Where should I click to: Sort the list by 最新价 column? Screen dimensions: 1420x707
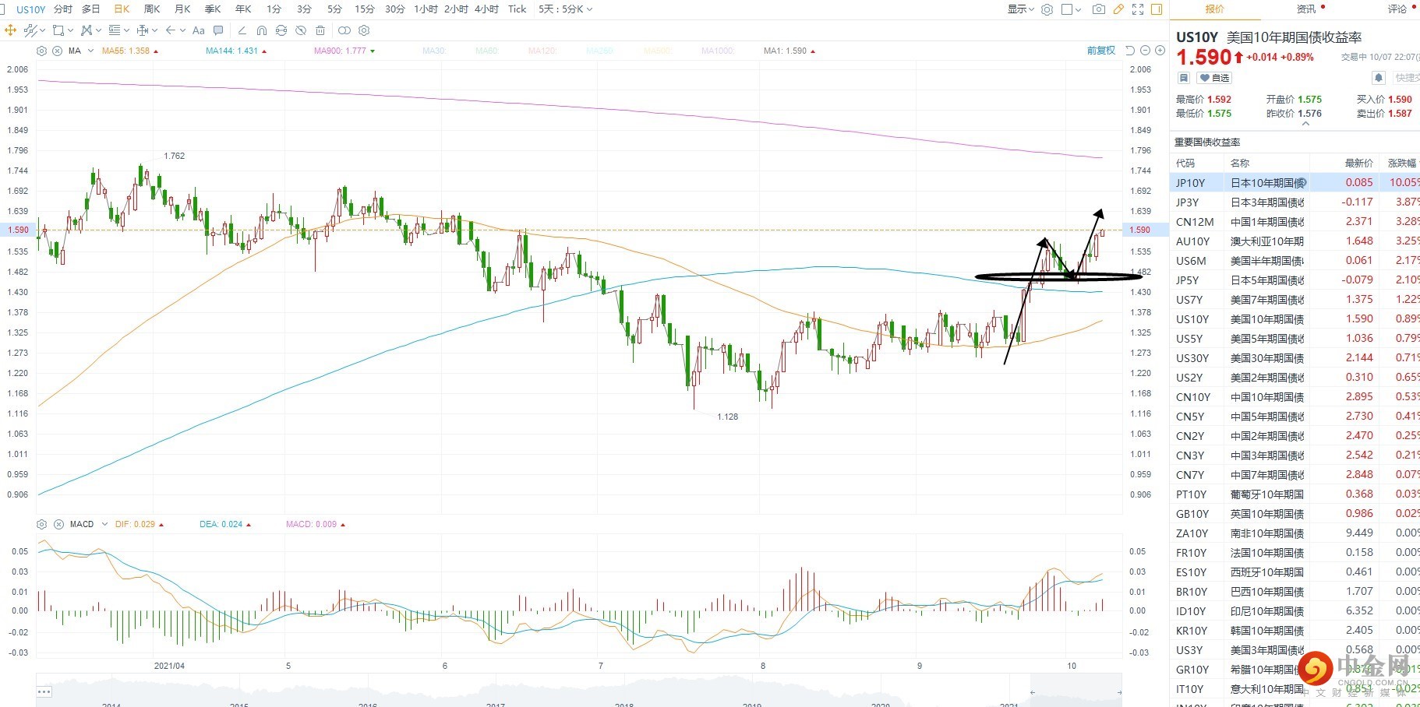coord(1358,163)
